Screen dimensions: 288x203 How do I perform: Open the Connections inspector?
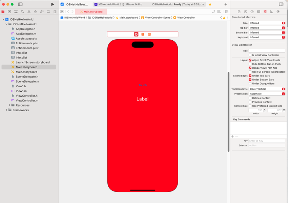(279, 11)
